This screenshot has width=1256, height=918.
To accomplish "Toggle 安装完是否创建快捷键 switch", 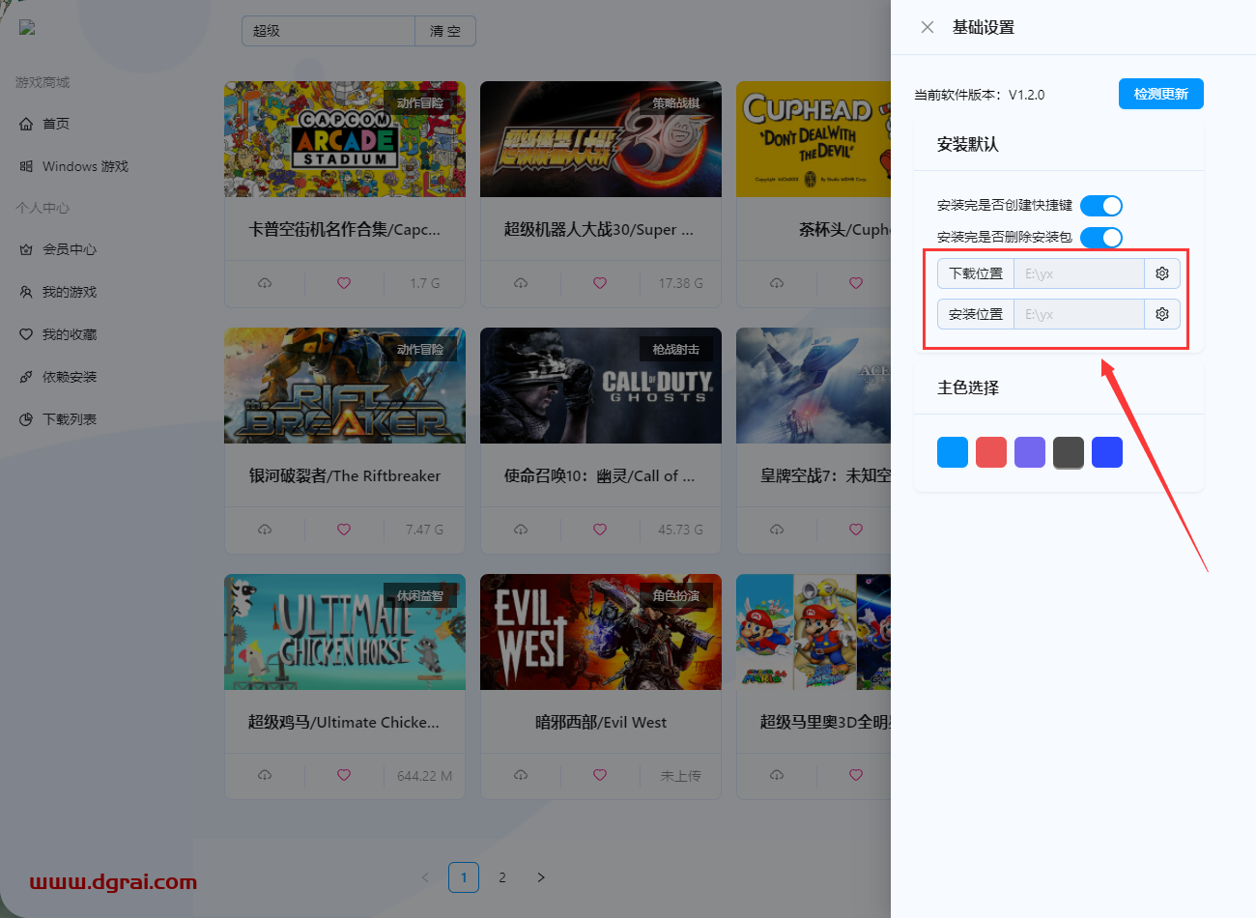I will 1101,206.
